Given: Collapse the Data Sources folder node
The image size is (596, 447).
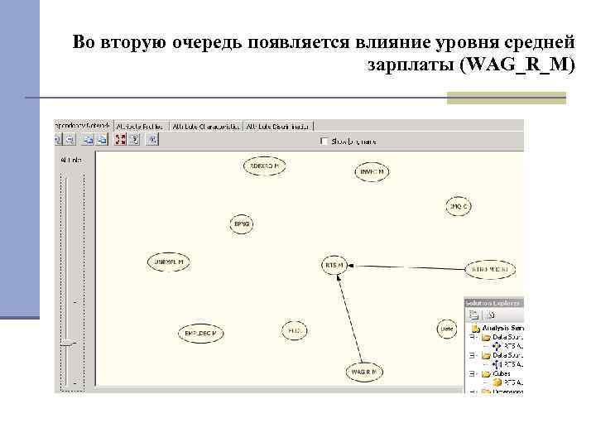Looking at the screenshot, I should coord(473,337).
